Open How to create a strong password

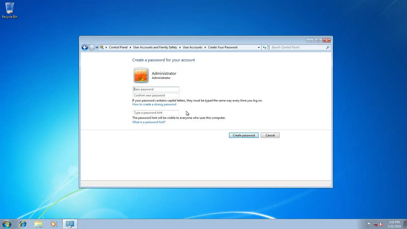[x=154, y=104]
